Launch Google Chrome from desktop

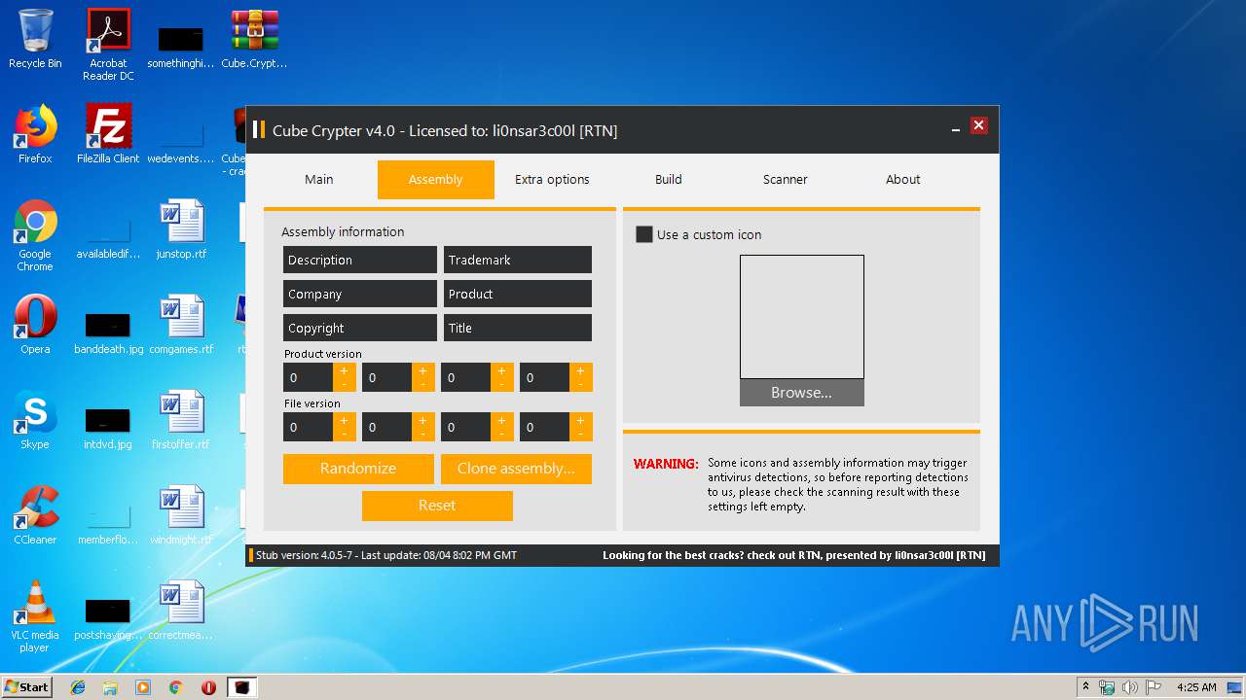(x=35, y=235)
